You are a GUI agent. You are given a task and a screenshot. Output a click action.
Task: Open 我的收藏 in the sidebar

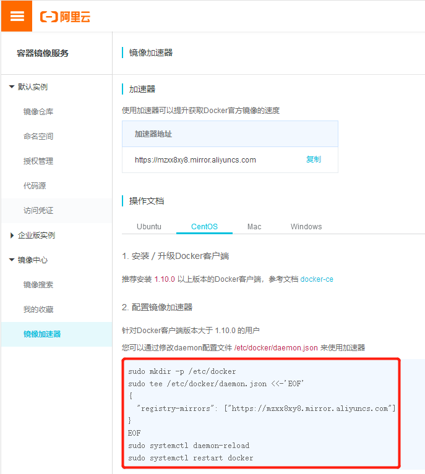(38, 309)
